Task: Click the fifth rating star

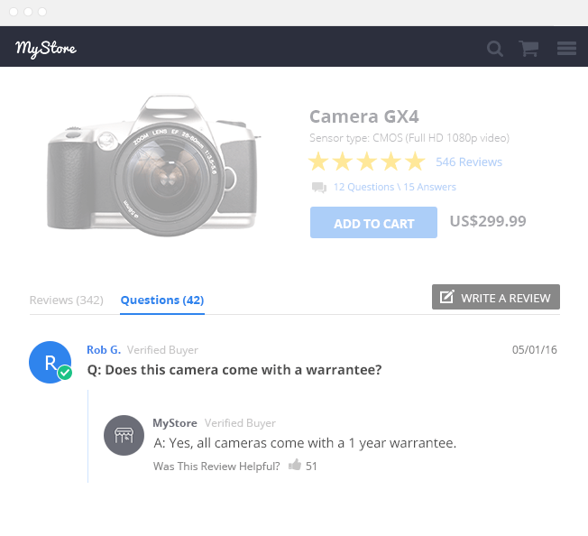Action: coord(415,162)
